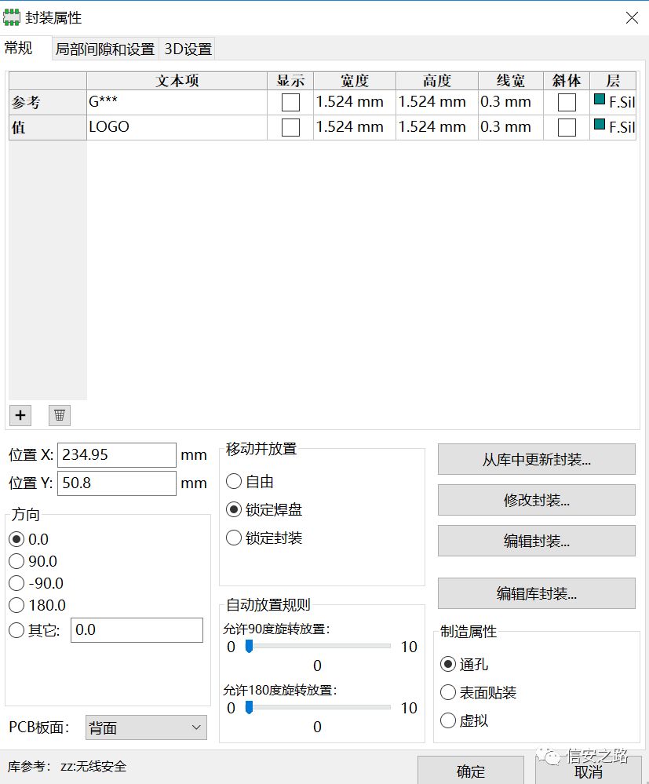Close the 封装属性 dialog window
Screen dimensions: 649x784
[x=632, y=18]
